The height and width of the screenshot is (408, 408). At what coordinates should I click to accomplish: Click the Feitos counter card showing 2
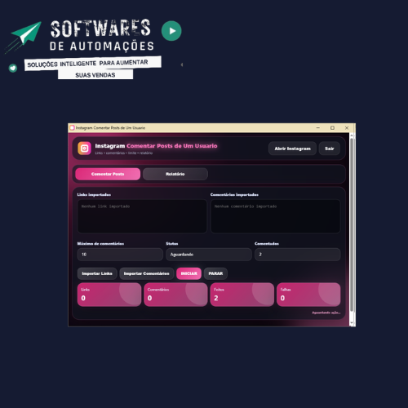[x=242, y=295]
